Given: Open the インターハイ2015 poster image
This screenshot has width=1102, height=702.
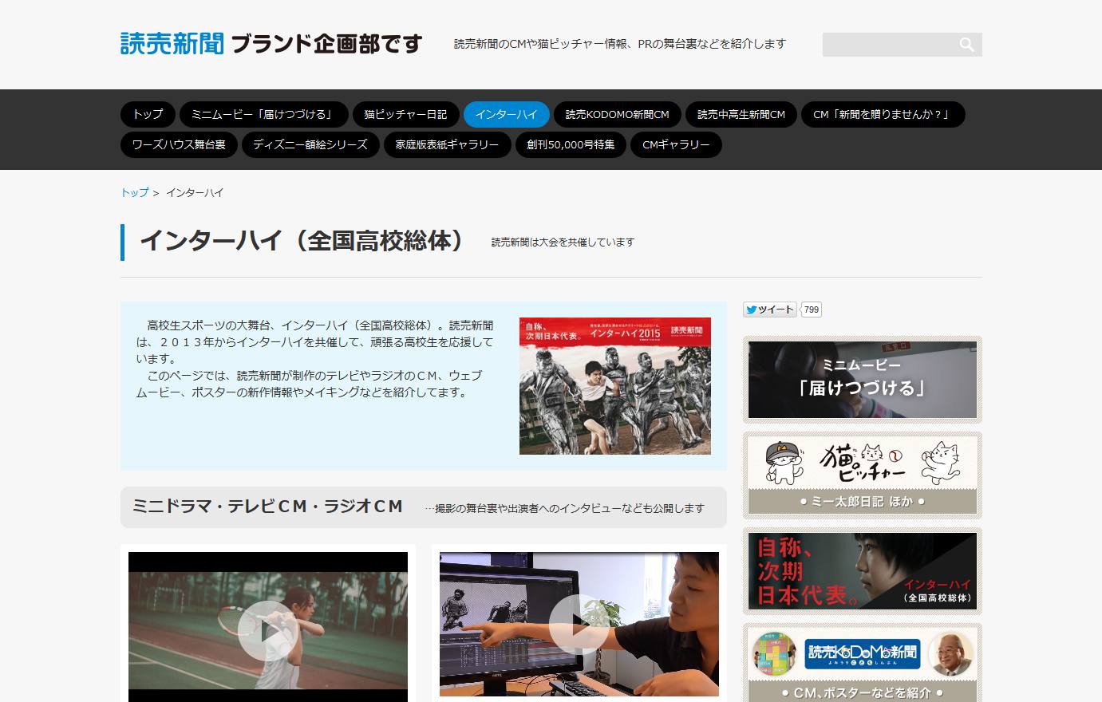Looking at the screenshot, I should click(615, 386).
